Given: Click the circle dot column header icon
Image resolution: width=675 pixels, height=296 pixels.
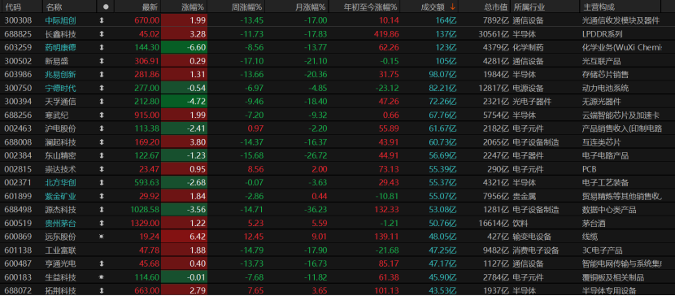Looking at the screenshot, I should pyautogui.click(x=106, y=7).
